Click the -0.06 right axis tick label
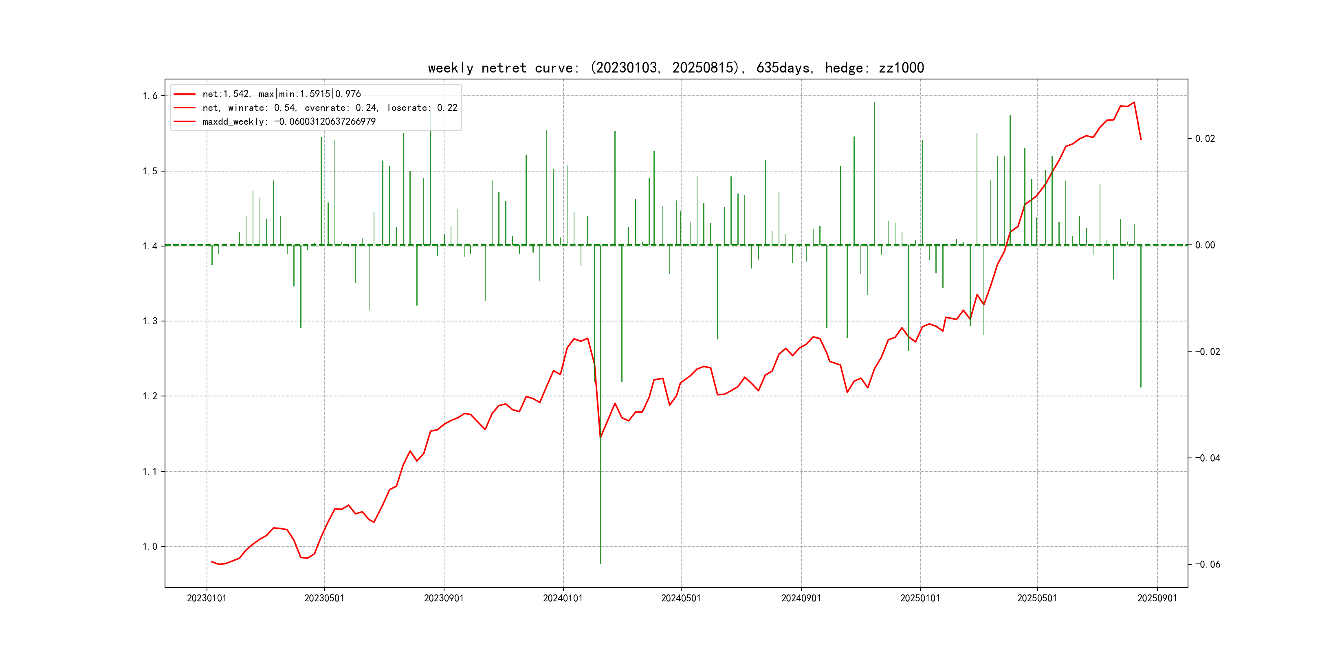1320x660 pixels. pos(1207,564)
